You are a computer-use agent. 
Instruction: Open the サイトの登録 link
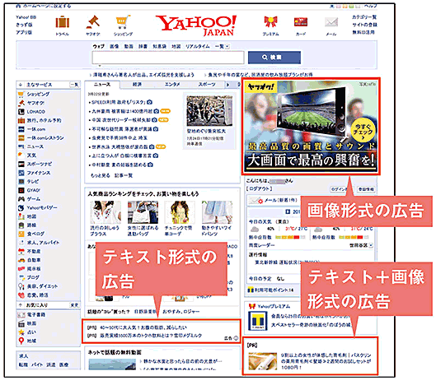[x=364, y=25]
